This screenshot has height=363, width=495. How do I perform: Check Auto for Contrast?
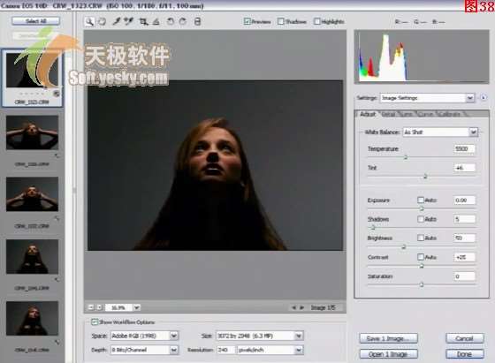coord(421,257)
